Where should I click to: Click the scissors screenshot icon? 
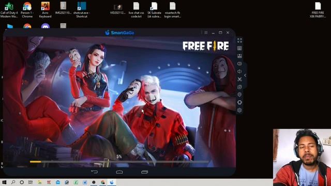coord(239,79)
